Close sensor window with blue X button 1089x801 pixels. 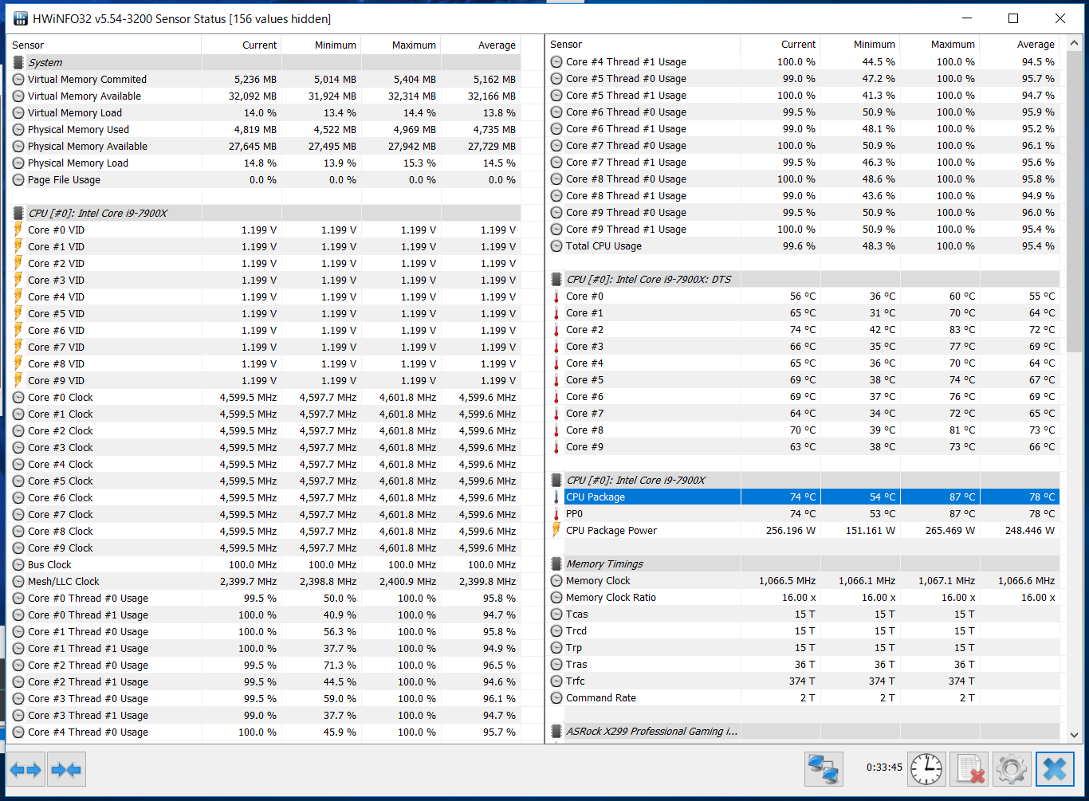click(x=1055, y=769)
